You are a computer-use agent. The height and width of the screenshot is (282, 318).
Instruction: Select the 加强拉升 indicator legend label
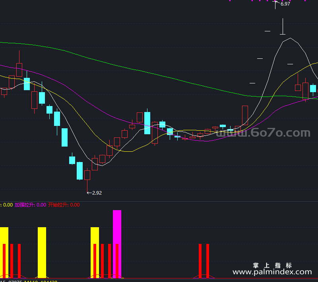[x=31, y=205]
